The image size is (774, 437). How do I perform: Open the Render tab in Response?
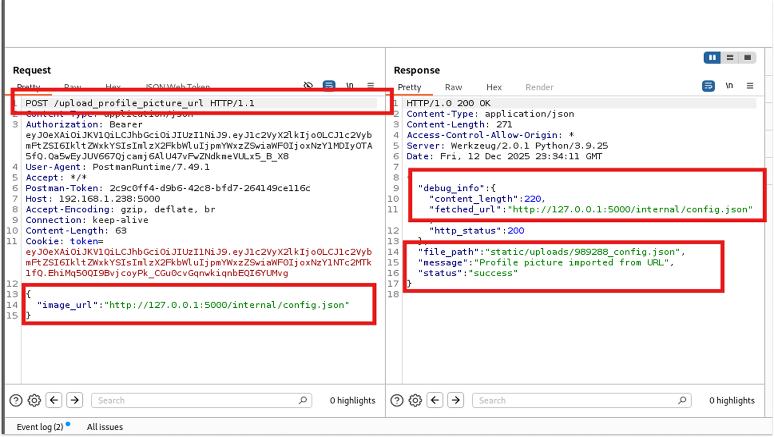(539, 87)
